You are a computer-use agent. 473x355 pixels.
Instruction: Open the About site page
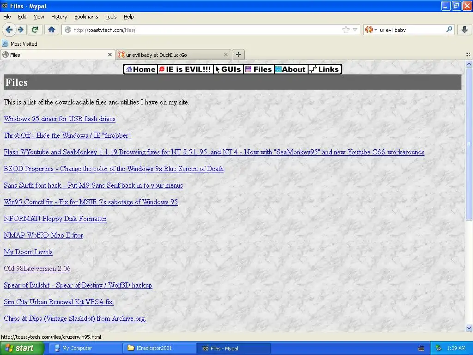click(291, 69)
